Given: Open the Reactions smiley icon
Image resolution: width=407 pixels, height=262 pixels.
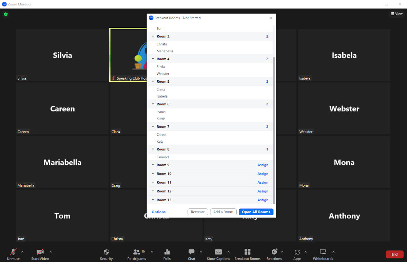Looking at the screenshot, I should [274, 252].
